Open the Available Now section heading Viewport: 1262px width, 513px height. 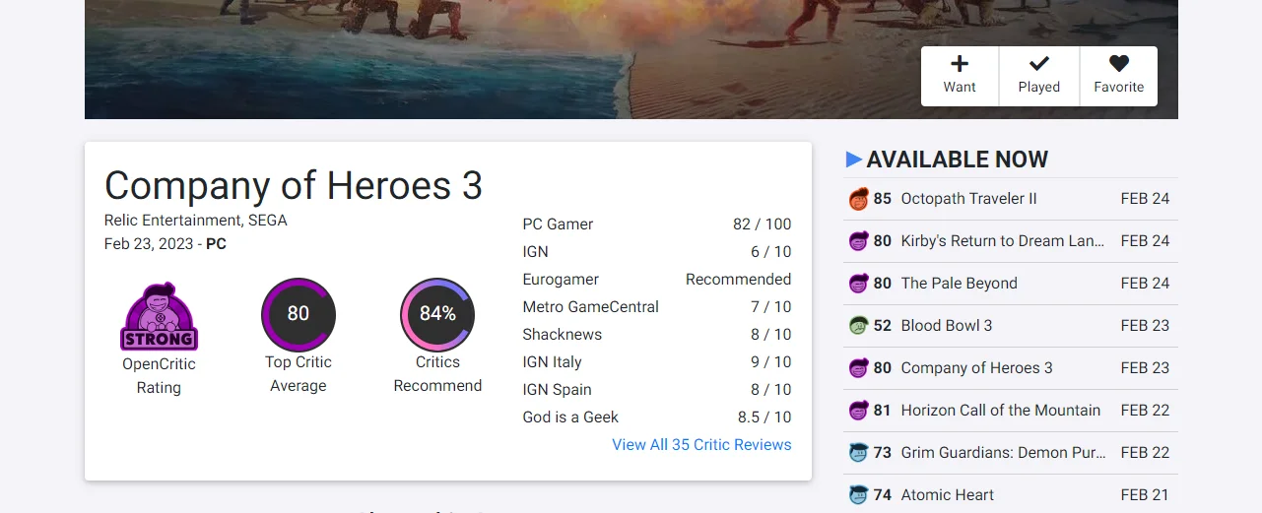(x=957, y=160)
